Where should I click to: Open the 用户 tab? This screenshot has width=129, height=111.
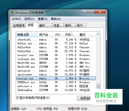pyautogui.click(x=81, y=25)
